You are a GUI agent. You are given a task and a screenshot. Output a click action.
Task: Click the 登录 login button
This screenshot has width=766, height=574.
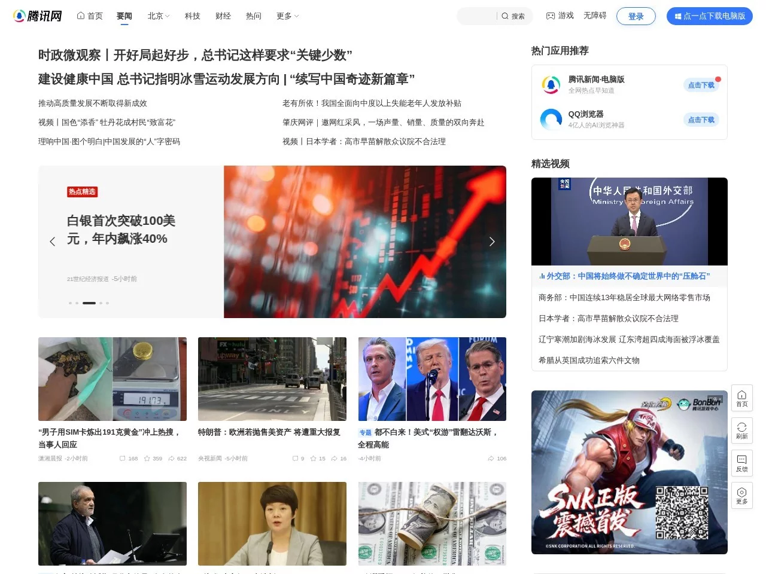point(636,16)
